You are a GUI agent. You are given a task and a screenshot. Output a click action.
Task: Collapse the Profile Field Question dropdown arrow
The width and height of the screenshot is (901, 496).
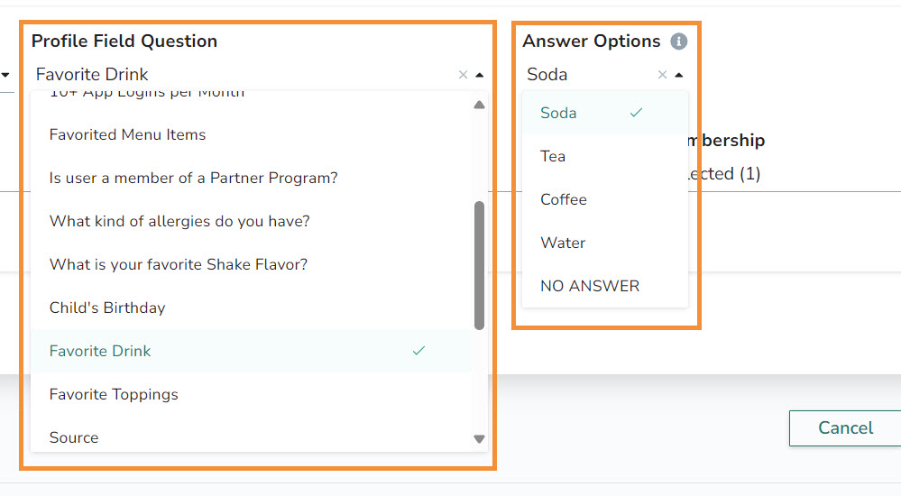[480, 75]
